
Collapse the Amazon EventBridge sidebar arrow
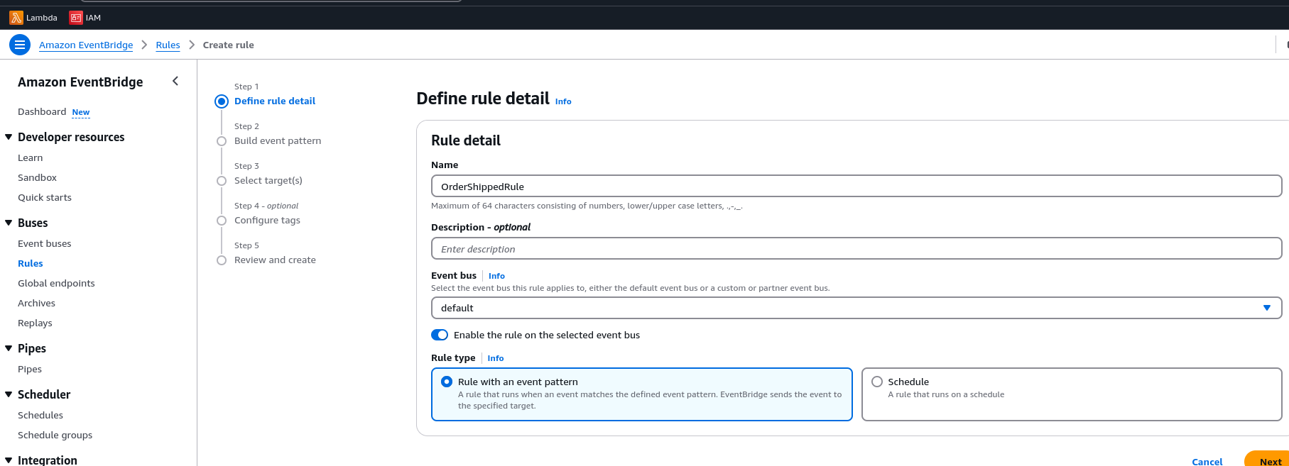point(175,82)
